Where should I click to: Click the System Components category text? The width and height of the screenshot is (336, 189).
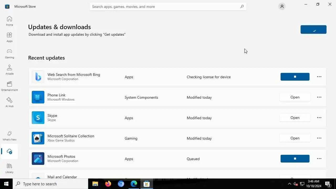pos(141,97)
